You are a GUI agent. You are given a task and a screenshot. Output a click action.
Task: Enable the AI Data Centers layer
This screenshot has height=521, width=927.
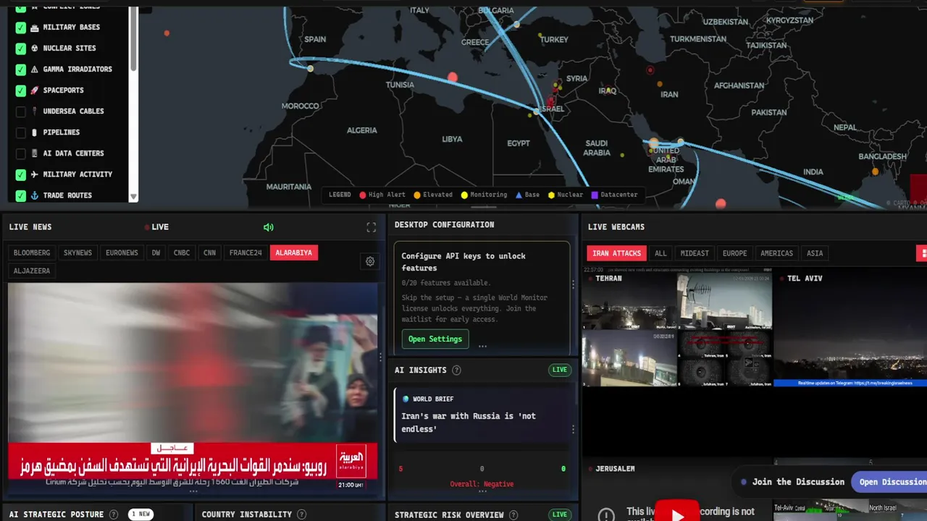[21, 153]
